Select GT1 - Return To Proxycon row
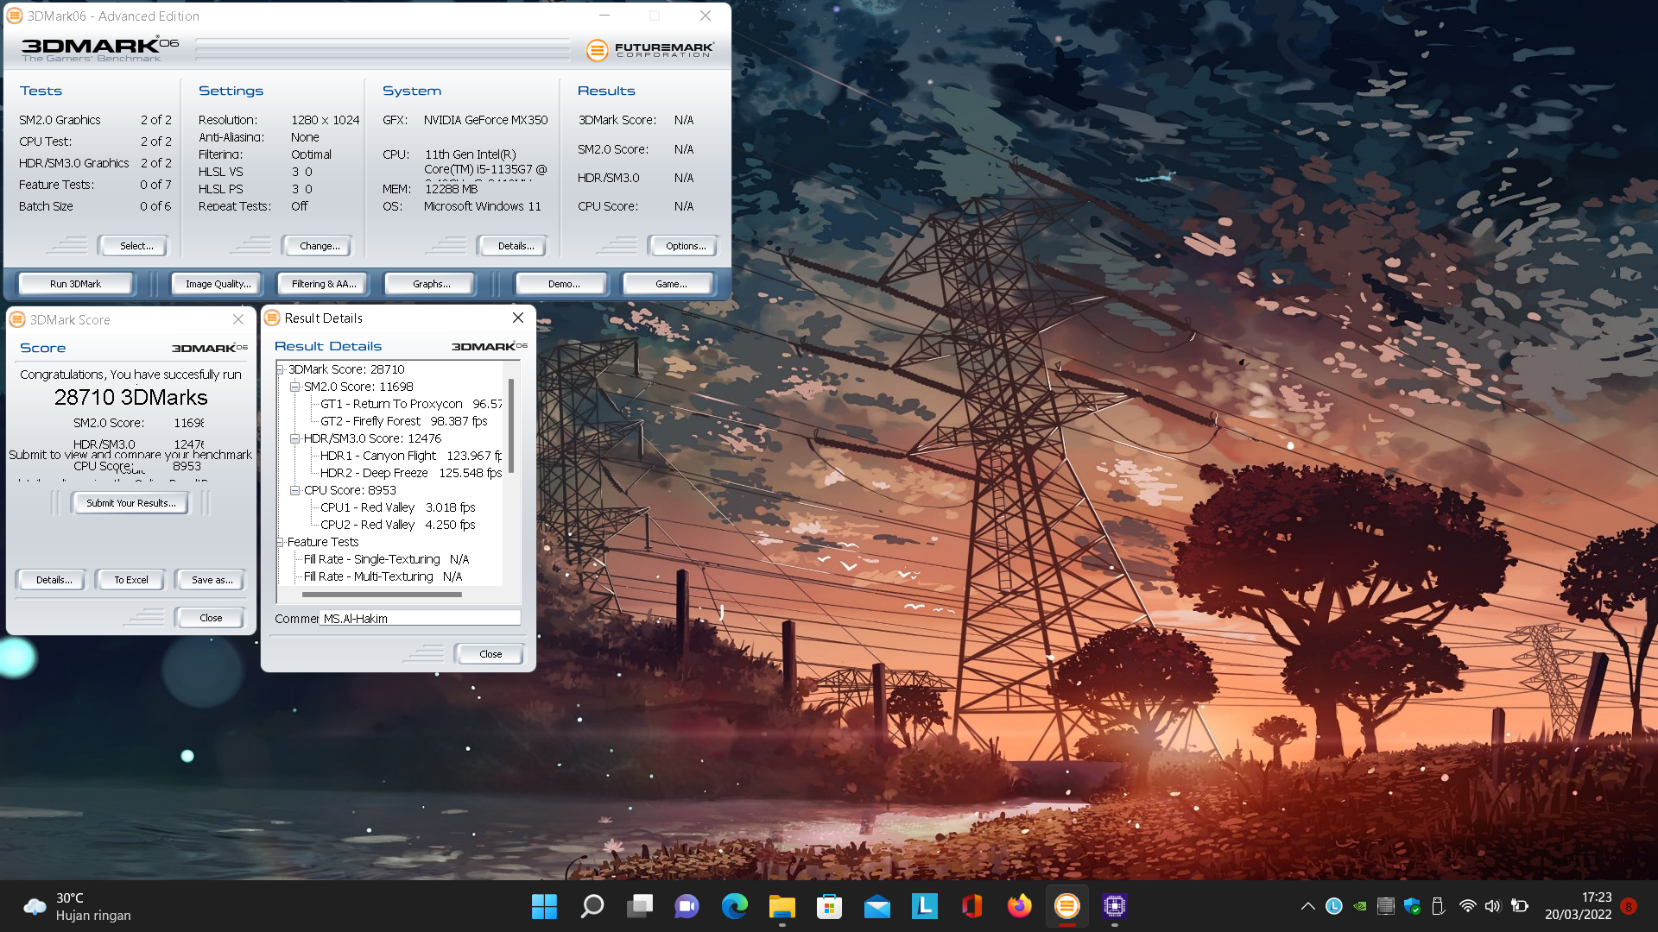Viewport: 1658px width, 932px height. point(411,404)
